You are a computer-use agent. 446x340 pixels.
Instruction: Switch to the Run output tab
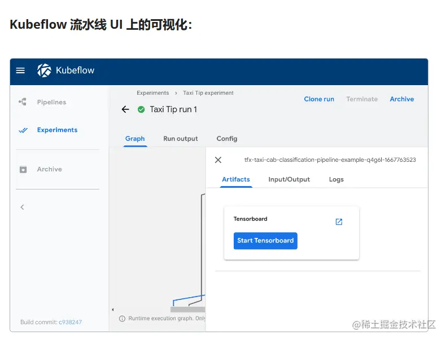point(180,139)
